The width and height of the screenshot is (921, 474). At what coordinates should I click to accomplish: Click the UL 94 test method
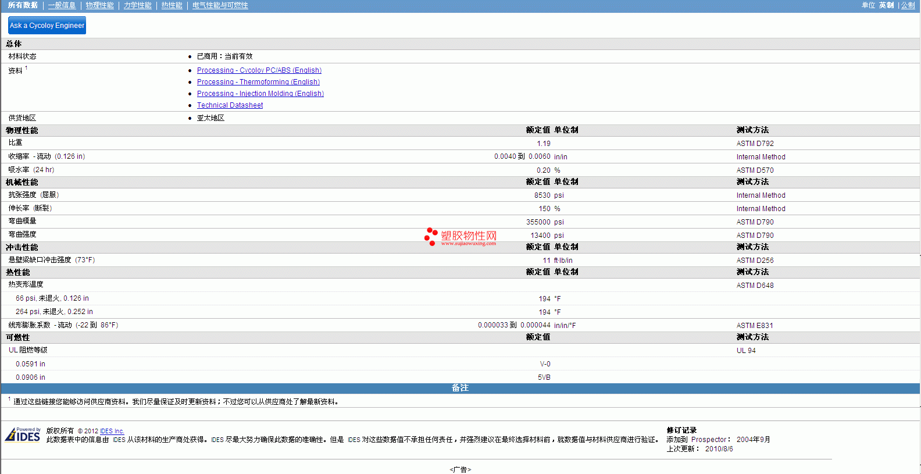[x=746, y=351]
